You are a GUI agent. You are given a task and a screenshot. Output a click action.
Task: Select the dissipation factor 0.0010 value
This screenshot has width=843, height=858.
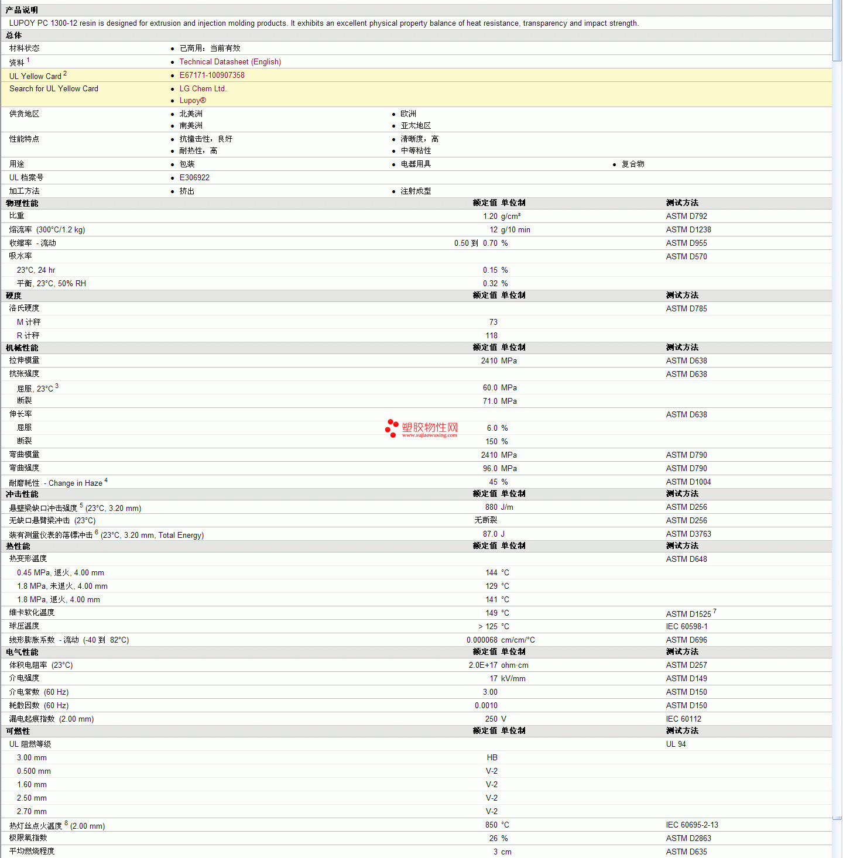point(486,705)
